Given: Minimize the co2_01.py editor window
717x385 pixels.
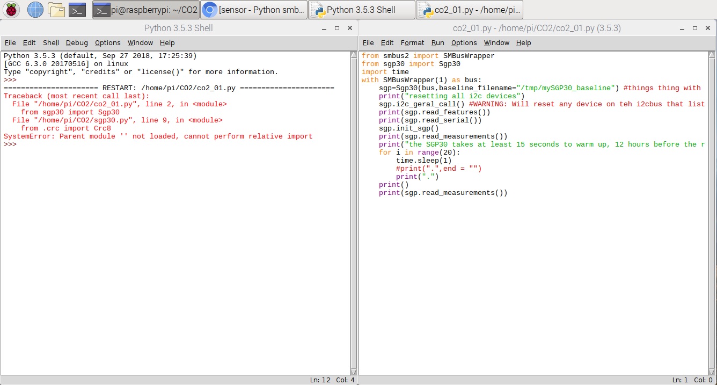Looking at the screenshot, I should (x=682, y=28).
